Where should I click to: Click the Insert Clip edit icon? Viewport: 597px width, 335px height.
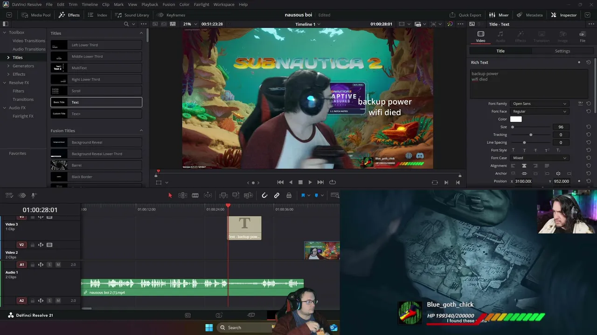(223, 195)
